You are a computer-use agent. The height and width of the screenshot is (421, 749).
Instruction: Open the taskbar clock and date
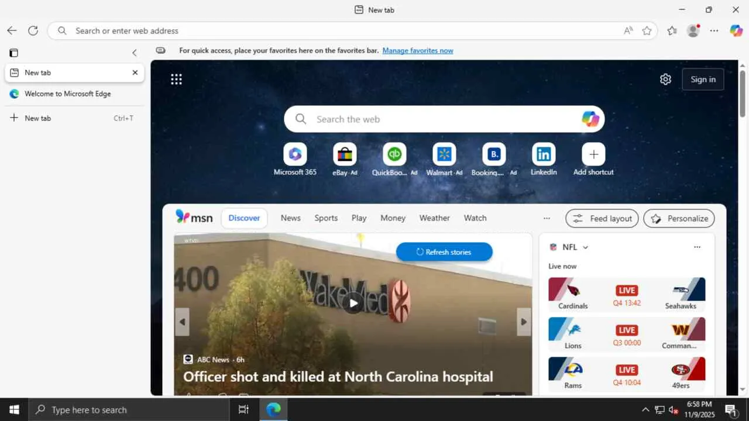699,409
